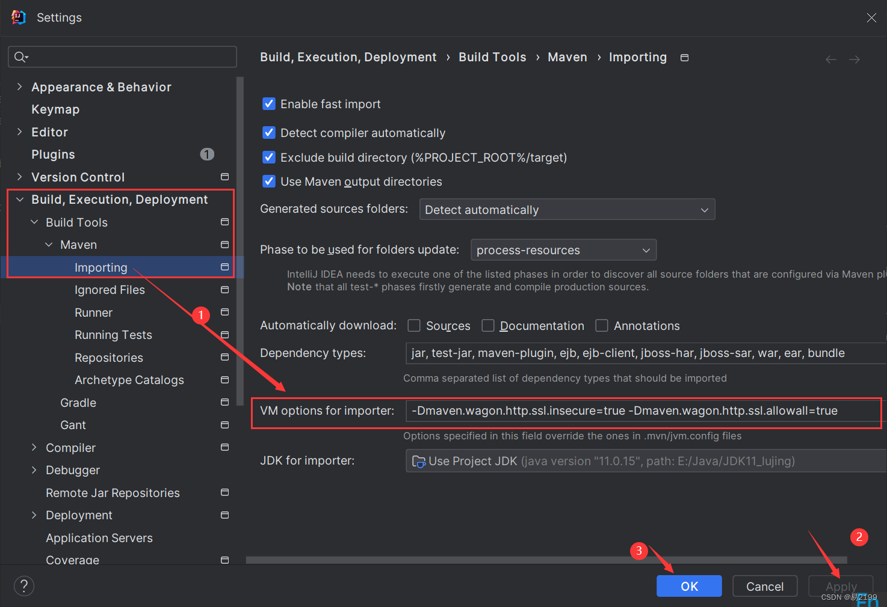
Task: Click the IntelliJ IDEA logo in the title bar
Action: coord(18,17)
